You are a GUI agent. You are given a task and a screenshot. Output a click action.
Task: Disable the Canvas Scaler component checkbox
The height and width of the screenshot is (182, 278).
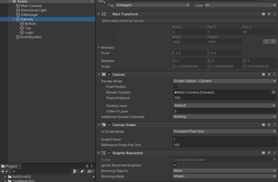pos(109,125)
